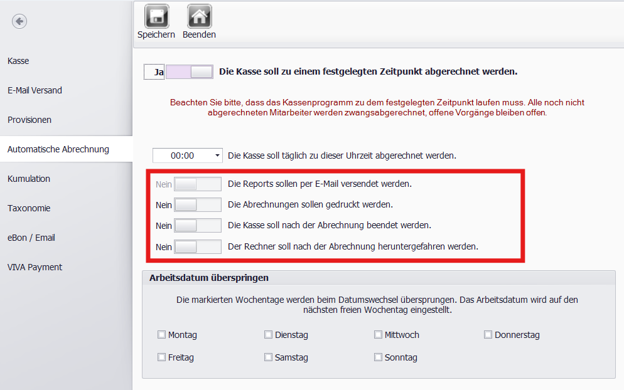Viewport: 624px width, 390px height.
Task: Open the time dropdown arrow
Action: click(217, 155)
